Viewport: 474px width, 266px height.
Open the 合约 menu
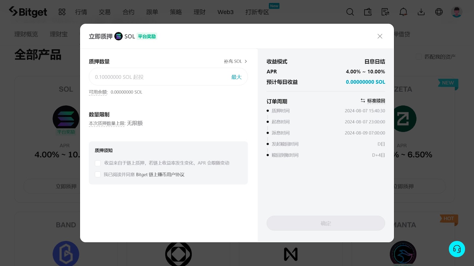[128, 12]
